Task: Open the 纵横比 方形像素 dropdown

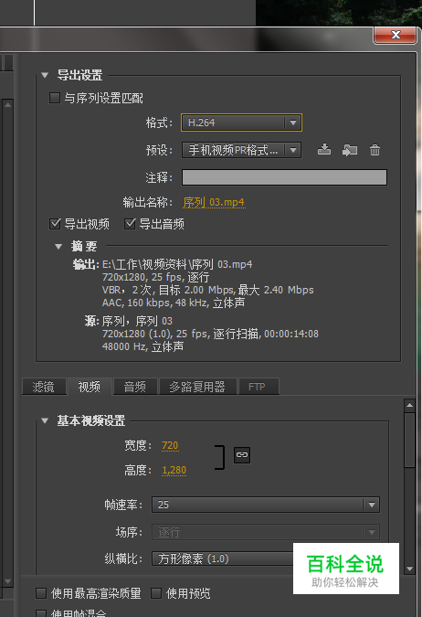Action: 223,558
